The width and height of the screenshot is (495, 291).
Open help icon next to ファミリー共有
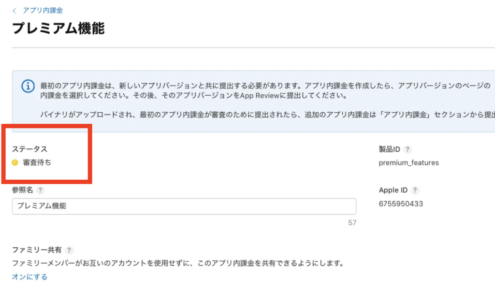pos(70,250)
